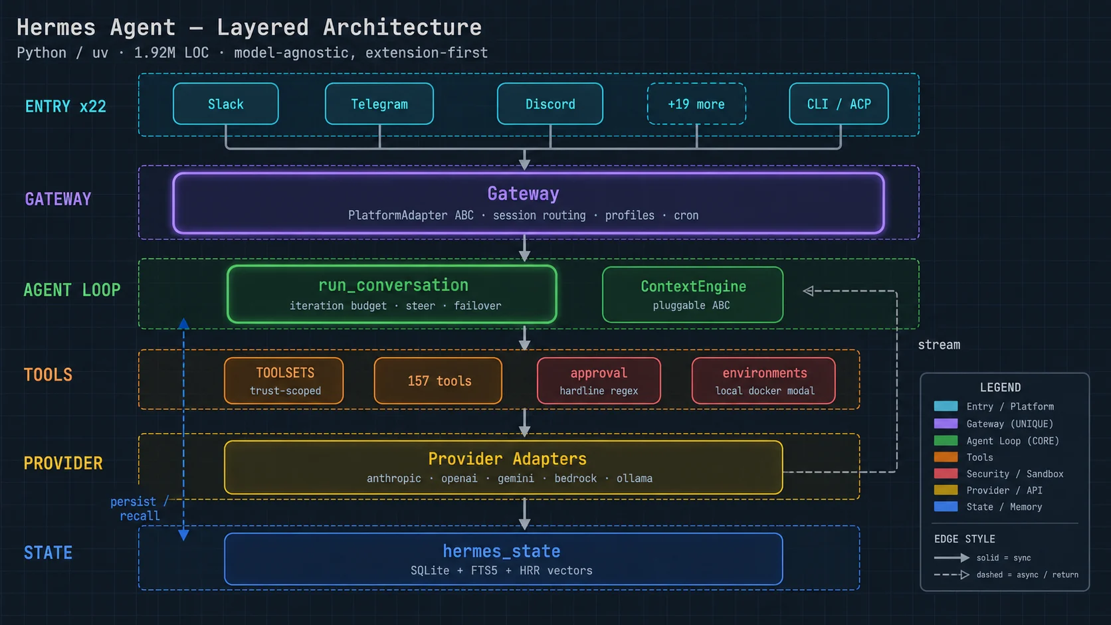Viewport: 1111px width, 625px height.
Task: Click the 157 tools box
Action: 439,381
